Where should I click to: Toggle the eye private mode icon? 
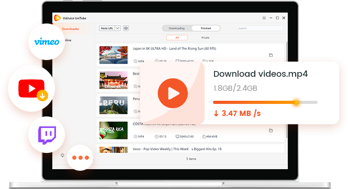coord(126,28)
